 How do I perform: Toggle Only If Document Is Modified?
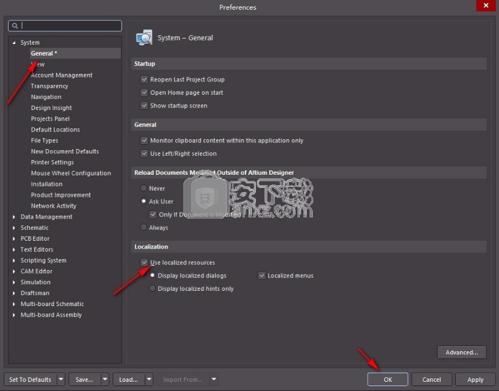pyautogui.click(x=153, y=214)
